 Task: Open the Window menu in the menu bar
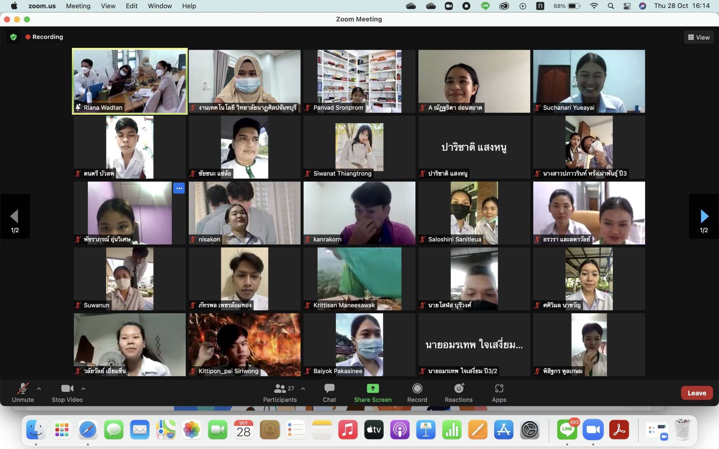(x=160, y=6)
